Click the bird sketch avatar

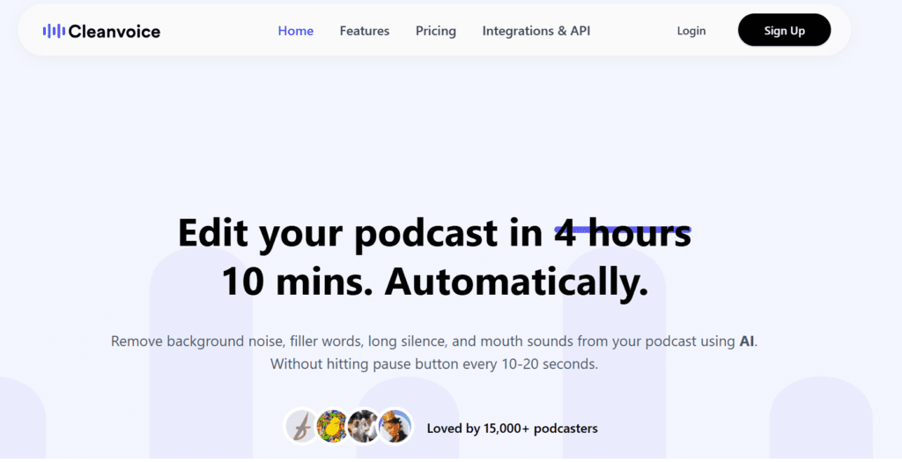(x=301, y=427)
